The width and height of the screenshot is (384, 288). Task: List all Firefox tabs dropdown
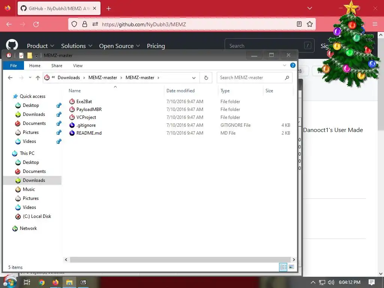point(309,8)
